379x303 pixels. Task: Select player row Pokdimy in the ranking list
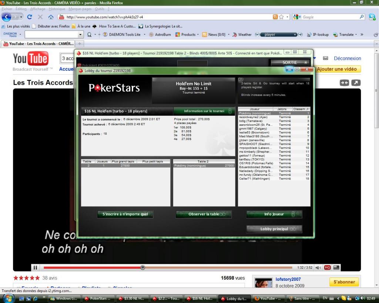point(274,113)
